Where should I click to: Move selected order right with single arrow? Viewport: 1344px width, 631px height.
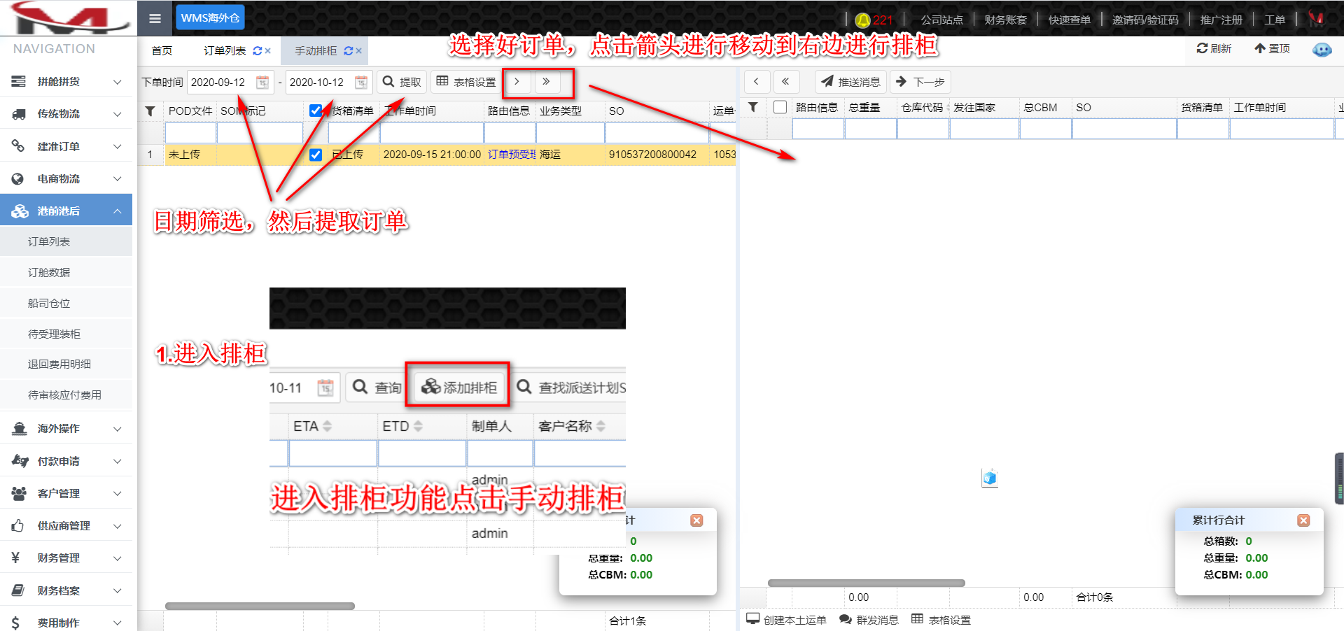(x=517, y=82)
